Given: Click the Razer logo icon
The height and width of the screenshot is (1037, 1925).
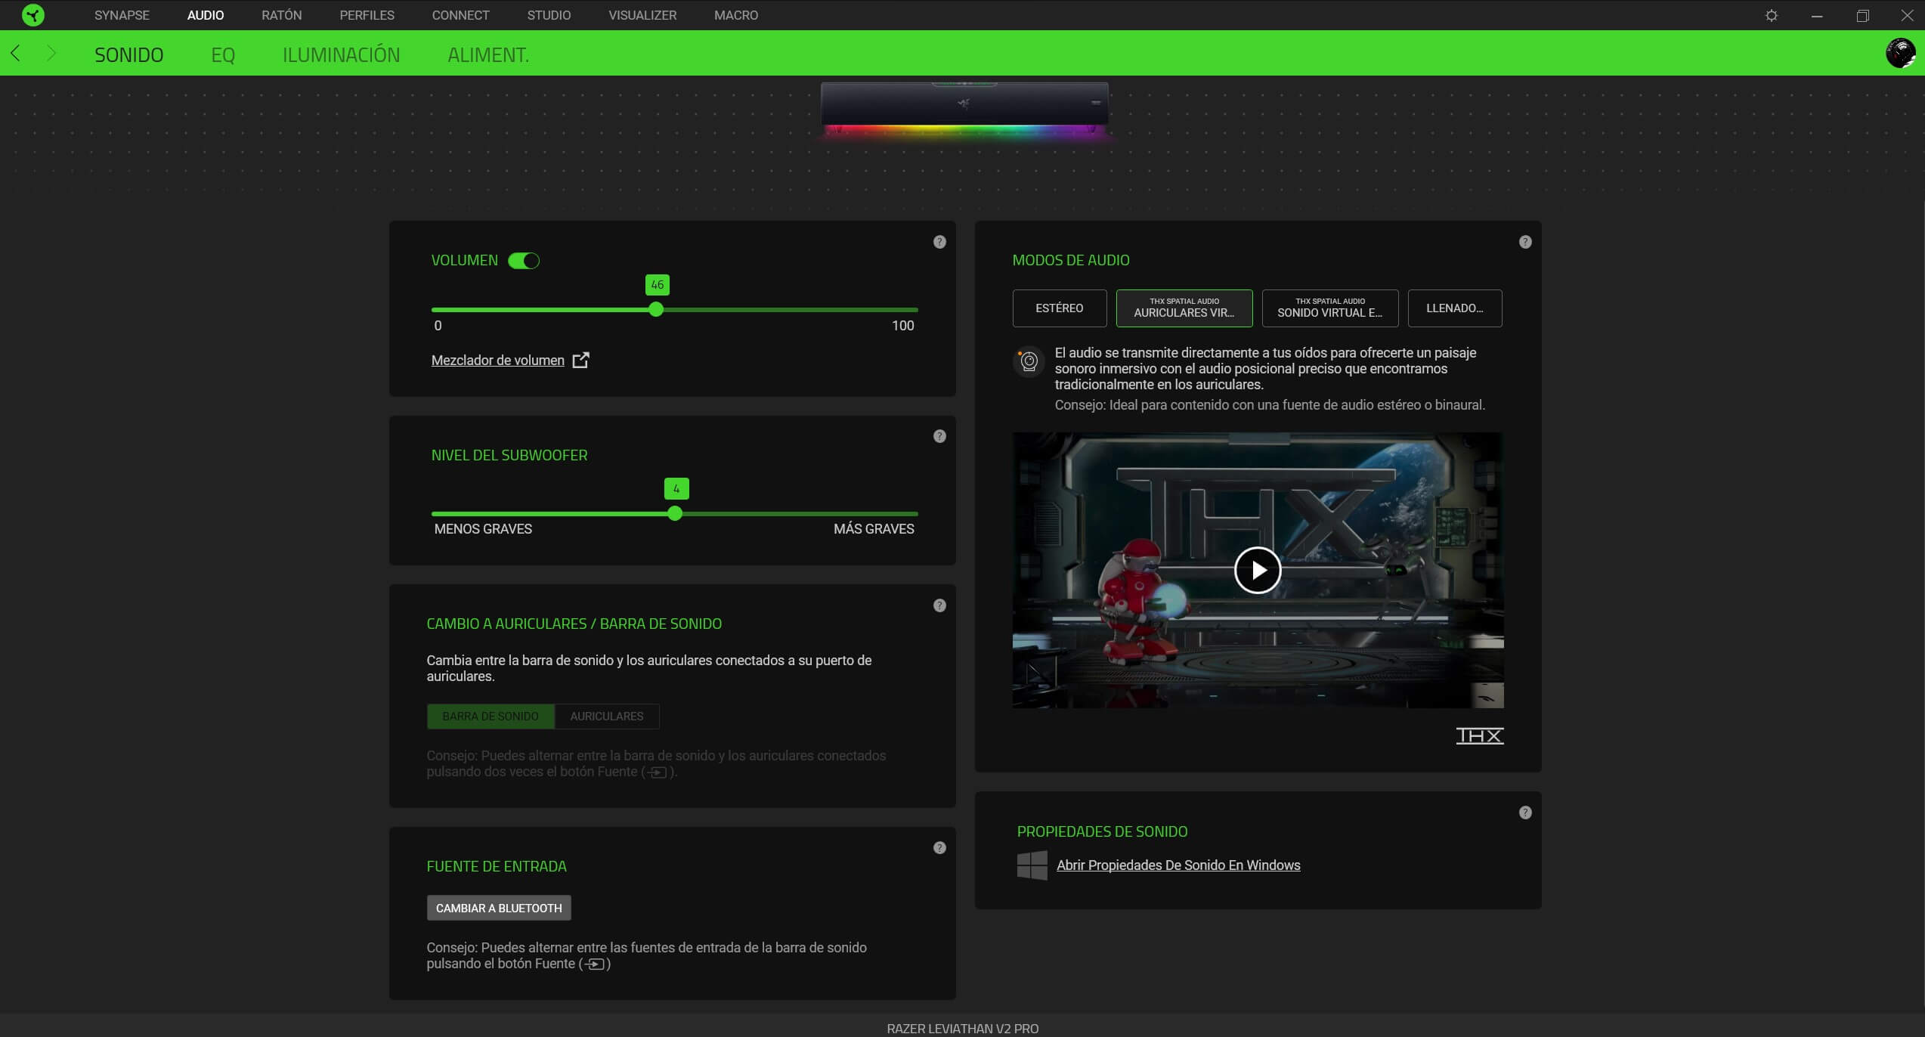Looking at the screenshot, I should click(x=32, y=15).
